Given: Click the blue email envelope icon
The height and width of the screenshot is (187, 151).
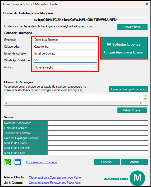Looking at the screenshot, I should pos(18,162).
